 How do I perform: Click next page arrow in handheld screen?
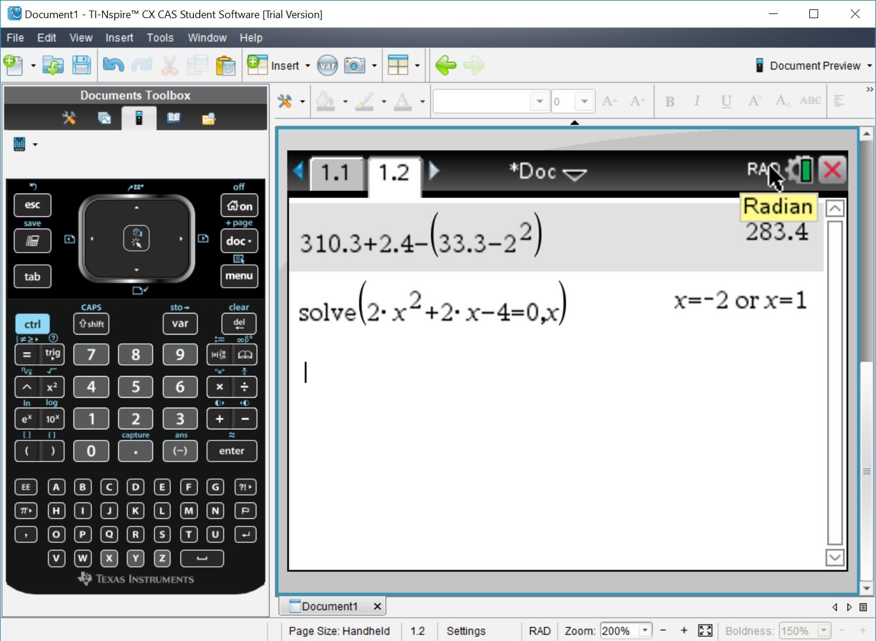pyautogui.click(x=434, y=171)
